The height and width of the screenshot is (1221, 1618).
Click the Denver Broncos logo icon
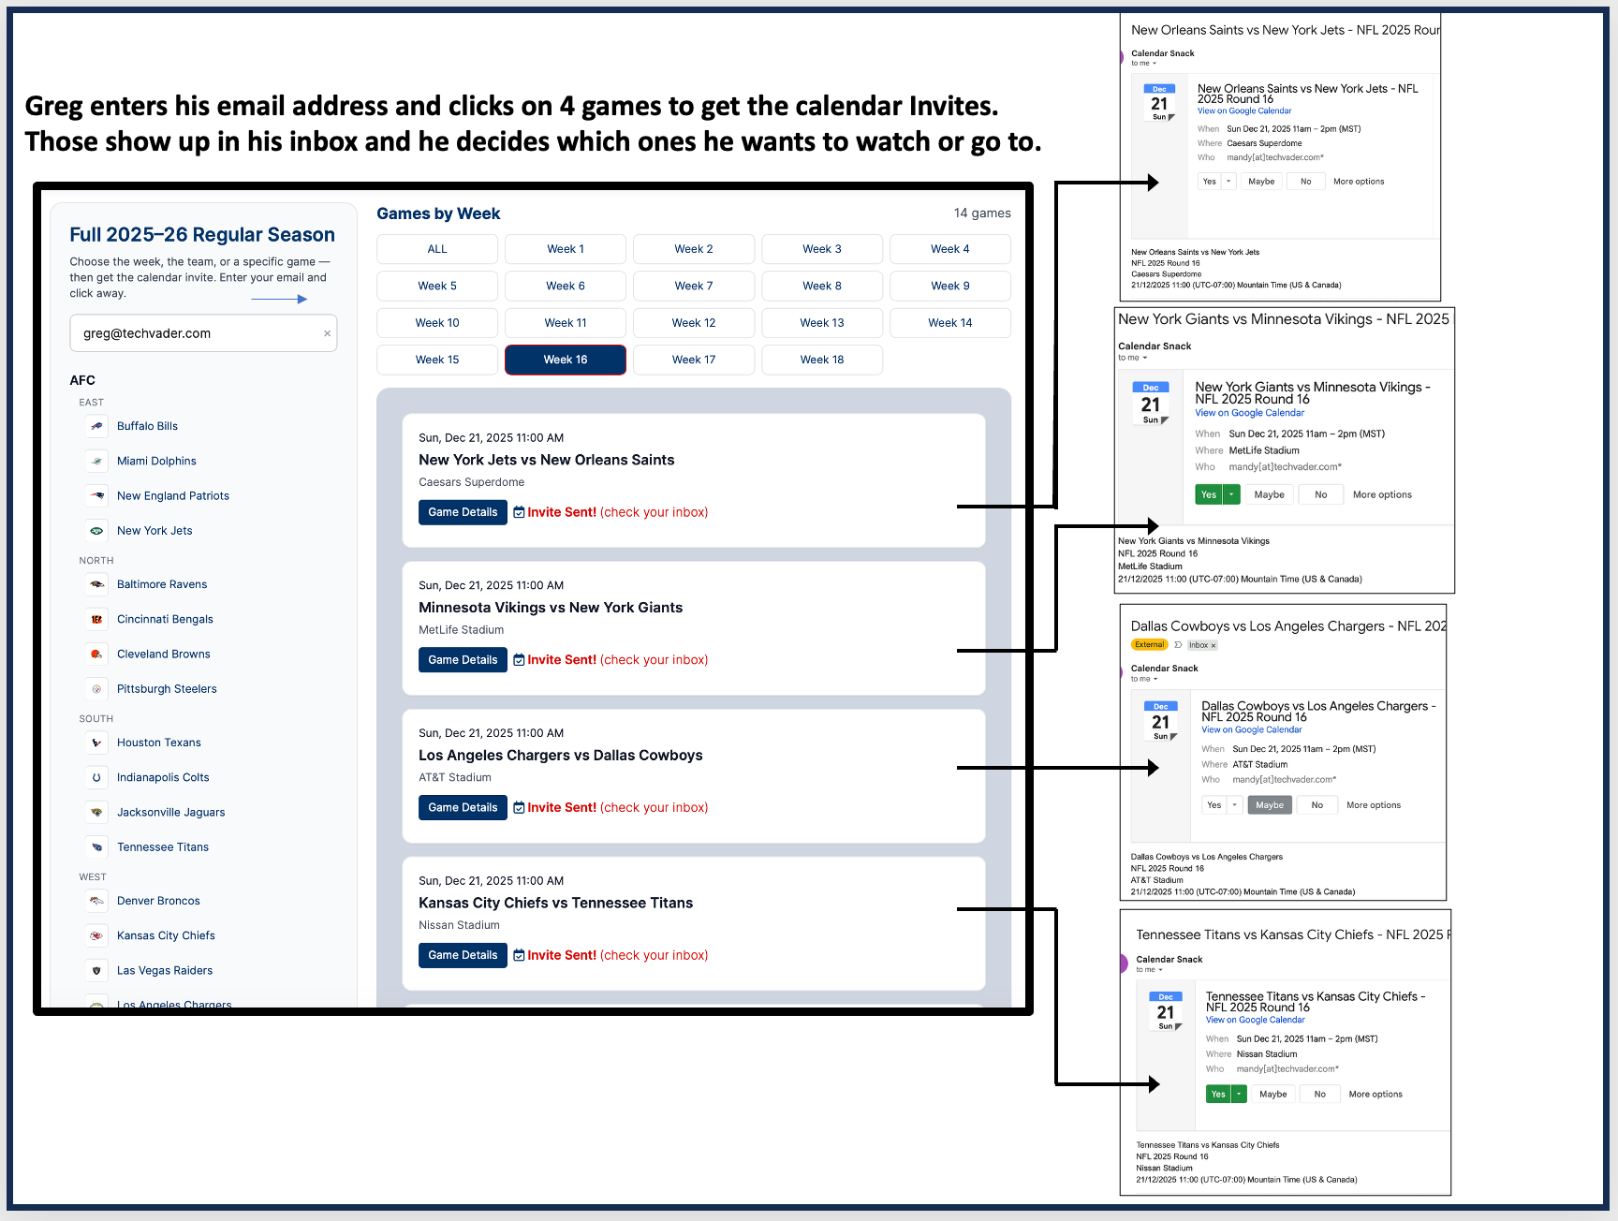coord(96,901)
